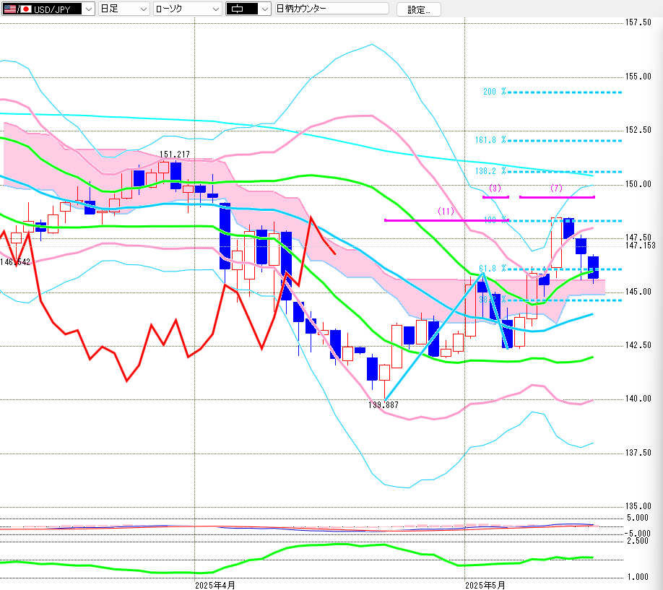This screenshot has width=663, height=590.
Task: Click the 138.2 % Fibonacci level label
Action: coord(490,171)
